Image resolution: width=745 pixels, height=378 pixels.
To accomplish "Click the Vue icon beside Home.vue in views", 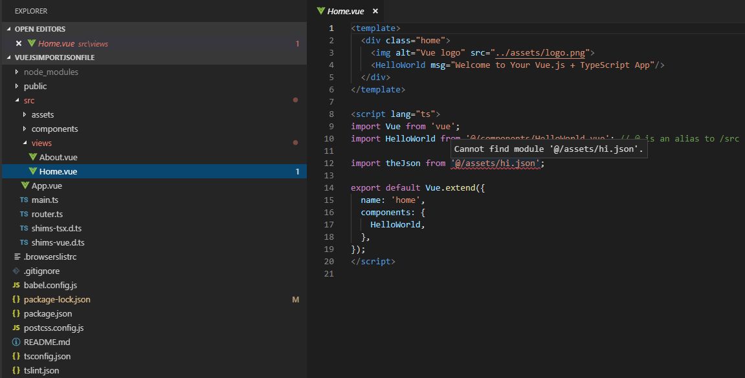I will click(33, 171).
